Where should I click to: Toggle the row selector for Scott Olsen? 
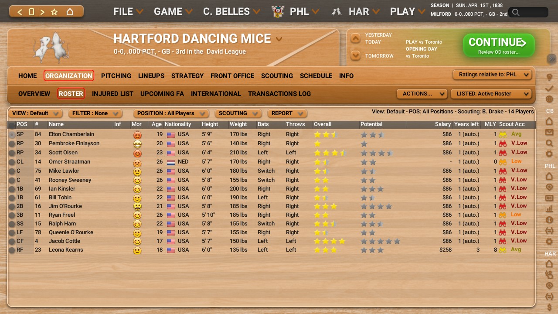(x=12, y=153)
